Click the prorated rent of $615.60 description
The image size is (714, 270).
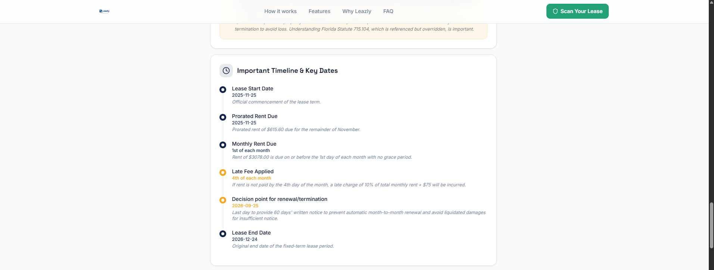tap(296, 130)
